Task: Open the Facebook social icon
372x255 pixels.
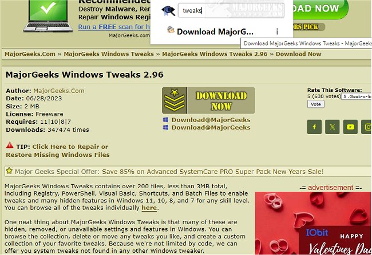Action: point(314,127)
